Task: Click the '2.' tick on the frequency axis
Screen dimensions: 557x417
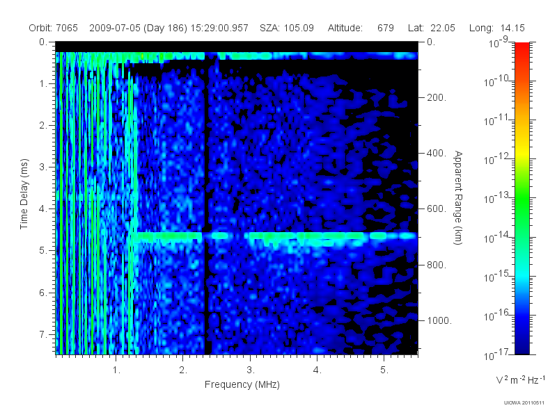Action: pos(183,370)
